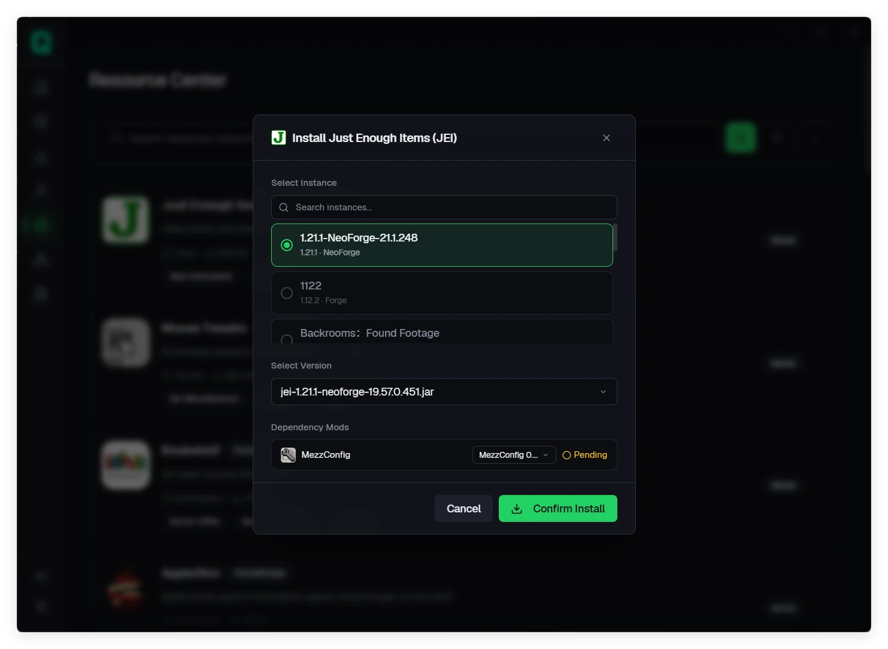Click the Select Version label
The height and width of the screenshot is (649, 888).
tap(301, 366)
